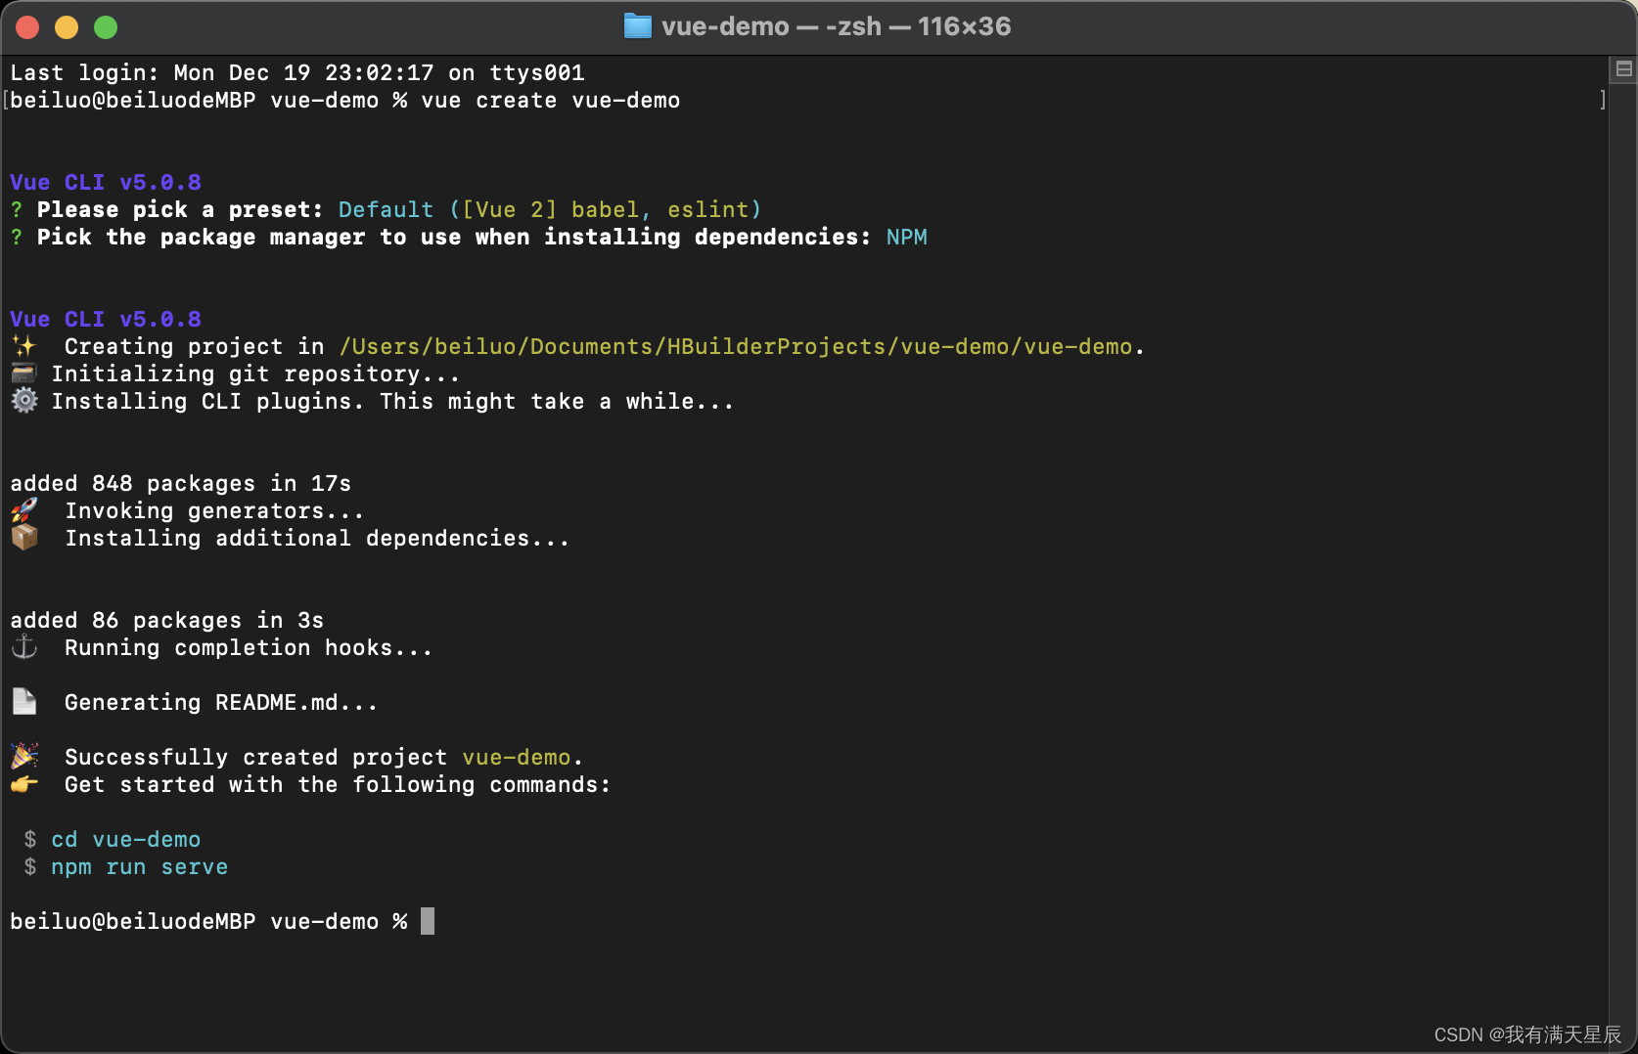1638x1054 pixels.
Task: Click the document emoji before Generating README.md
Action: coord(23,702)
